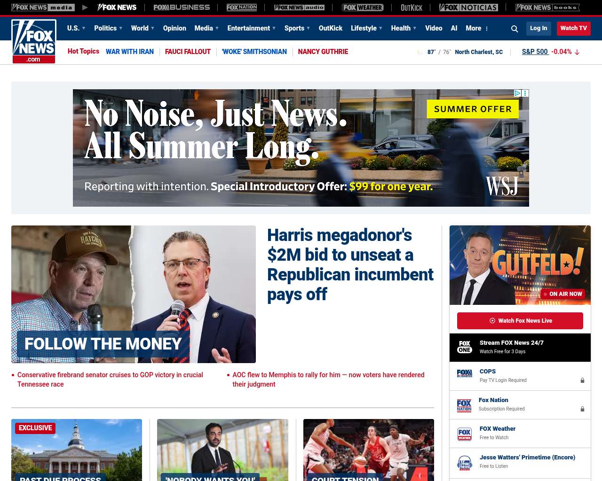Click the AdChoices icon on the banner ad

[517, 93]
